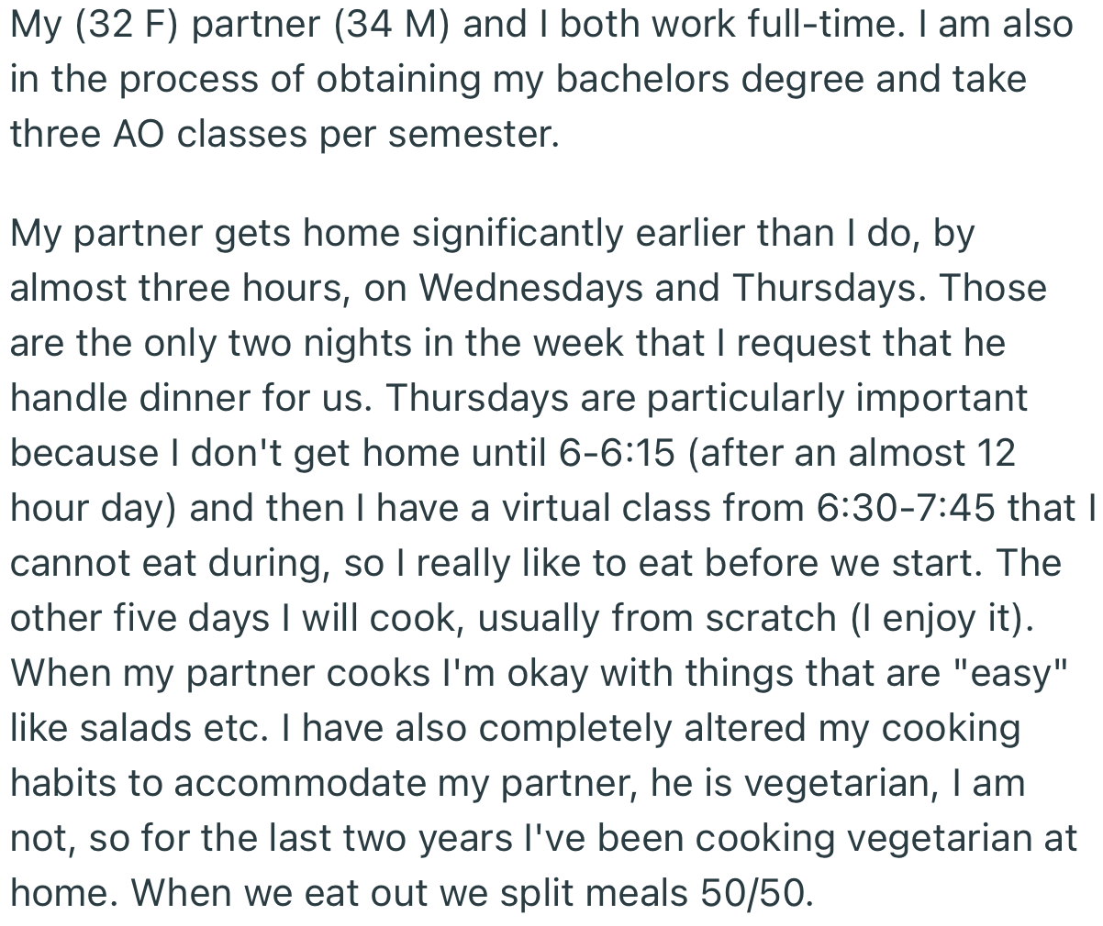
Task: Select the word "bachelors"
Action: click(644, 79)
